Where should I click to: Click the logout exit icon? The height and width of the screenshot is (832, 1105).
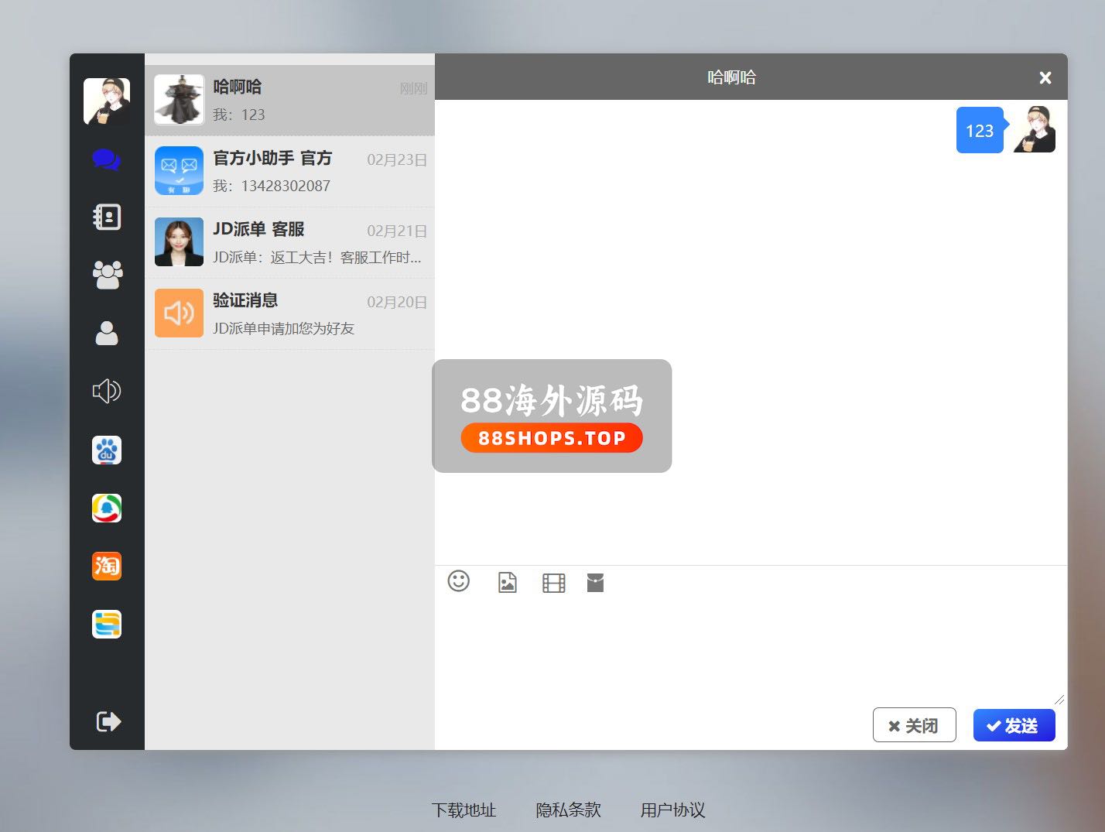click(x=108, y=721)
